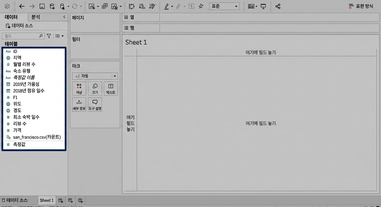Click the new worksheet icon at bottom
The image size is (381, 207).
click(61, 200)
